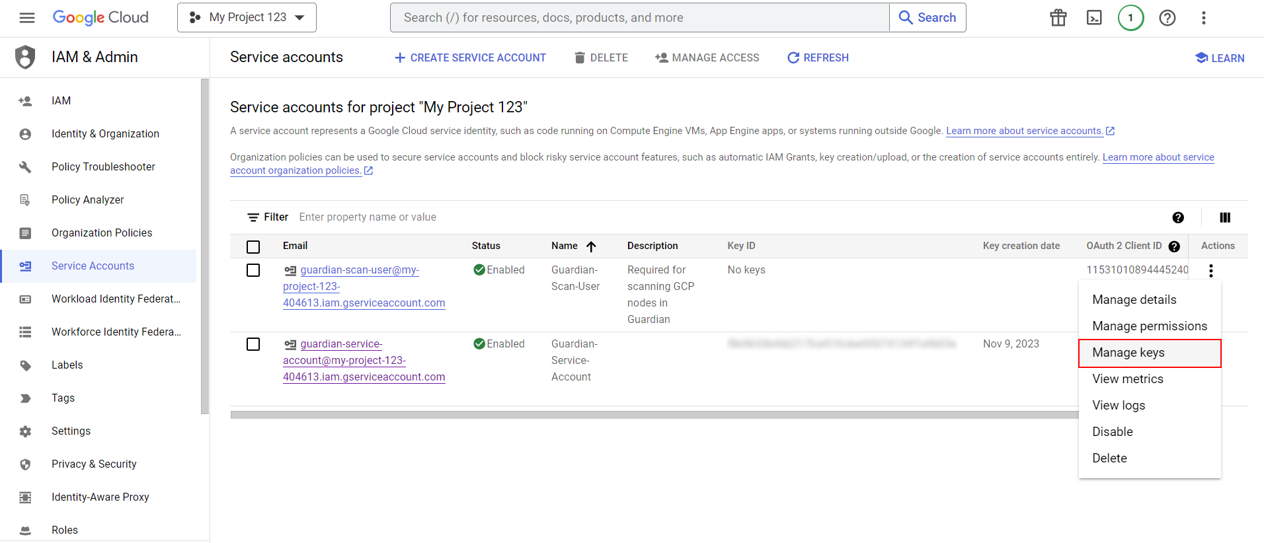Click Actions kebab for guardian-scan-user row

(1210, 271)
